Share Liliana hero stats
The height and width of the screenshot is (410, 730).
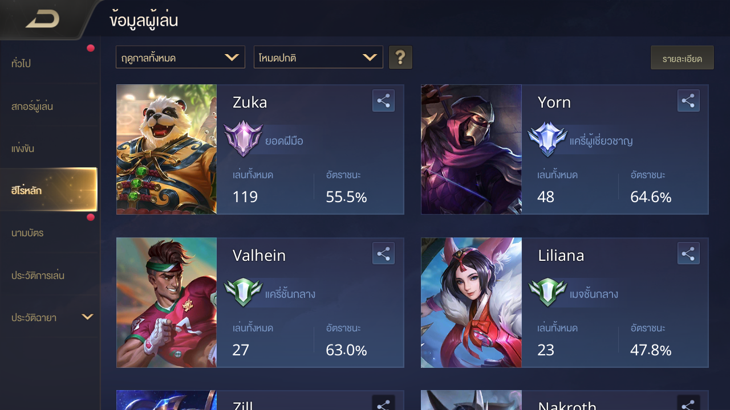(688, 254)
